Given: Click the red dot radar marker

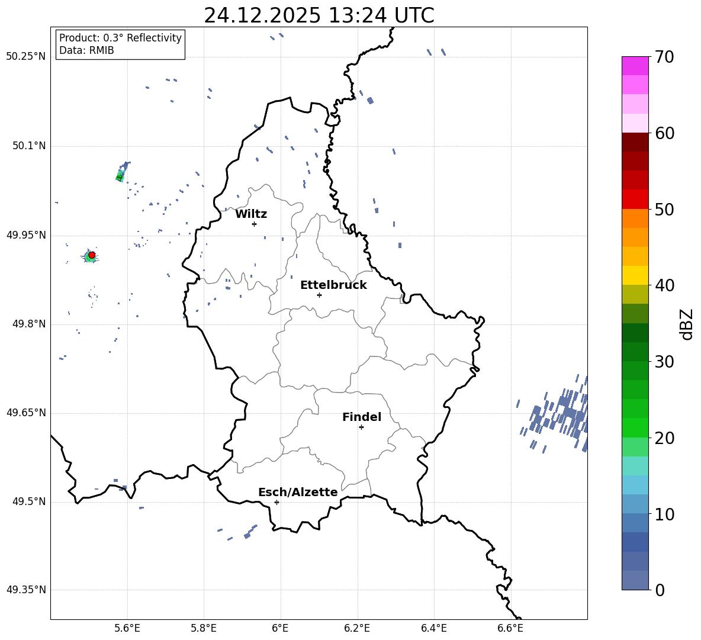Looking at the screenshot, I should [x=92, y=255].
